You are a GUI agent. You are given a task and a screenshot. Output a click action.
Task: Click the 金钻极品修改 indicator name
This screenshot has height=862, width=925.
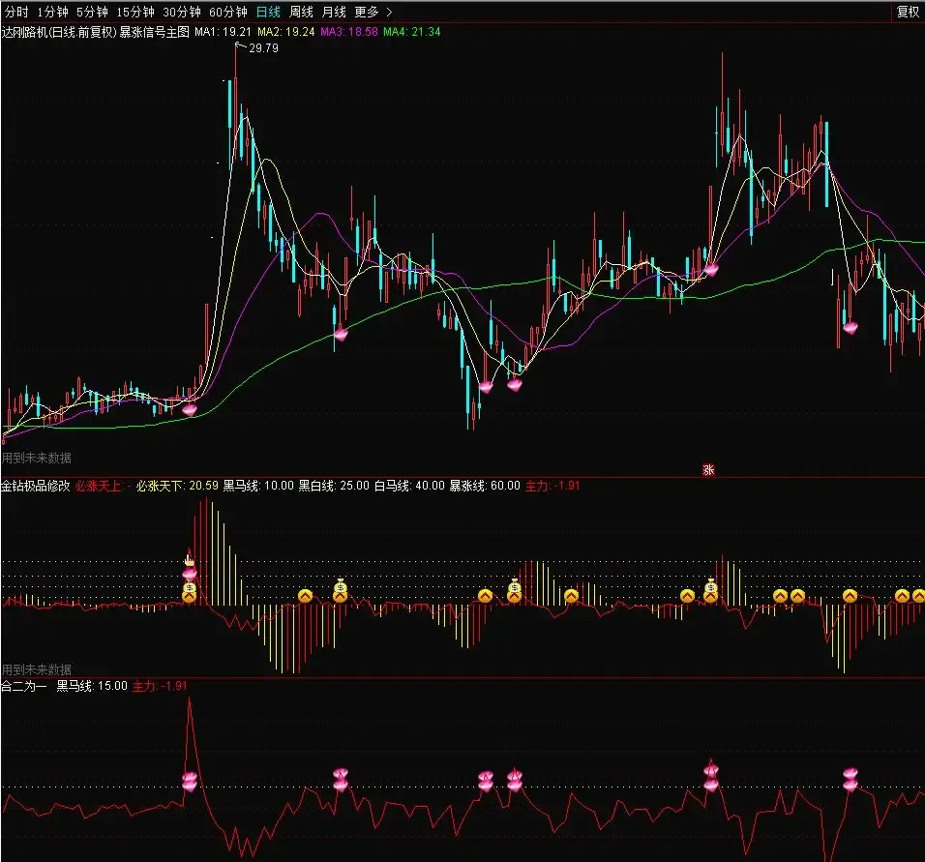(36, 486)
